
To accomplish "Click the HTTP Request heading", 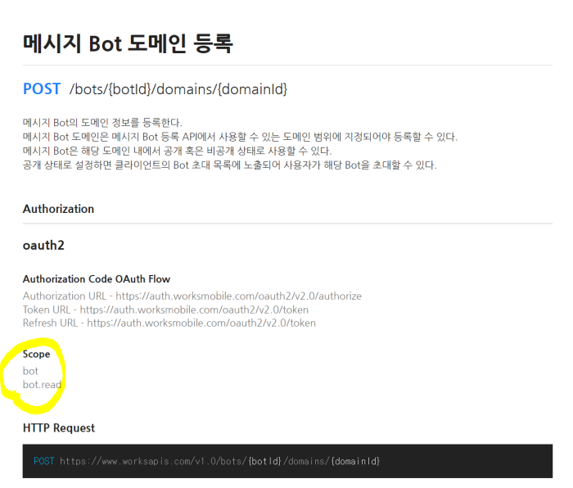I will click(59, 427).
